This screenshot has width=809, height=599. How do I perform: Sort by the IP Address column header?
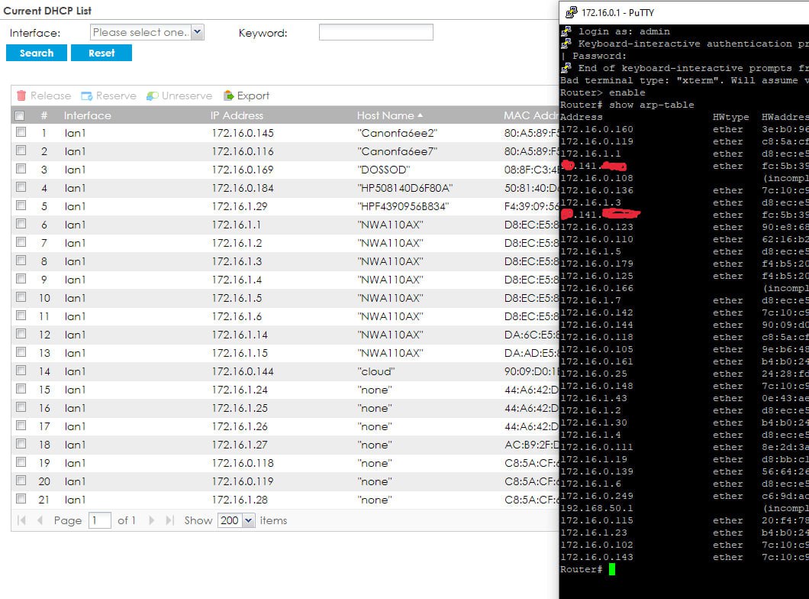[237, 115]
